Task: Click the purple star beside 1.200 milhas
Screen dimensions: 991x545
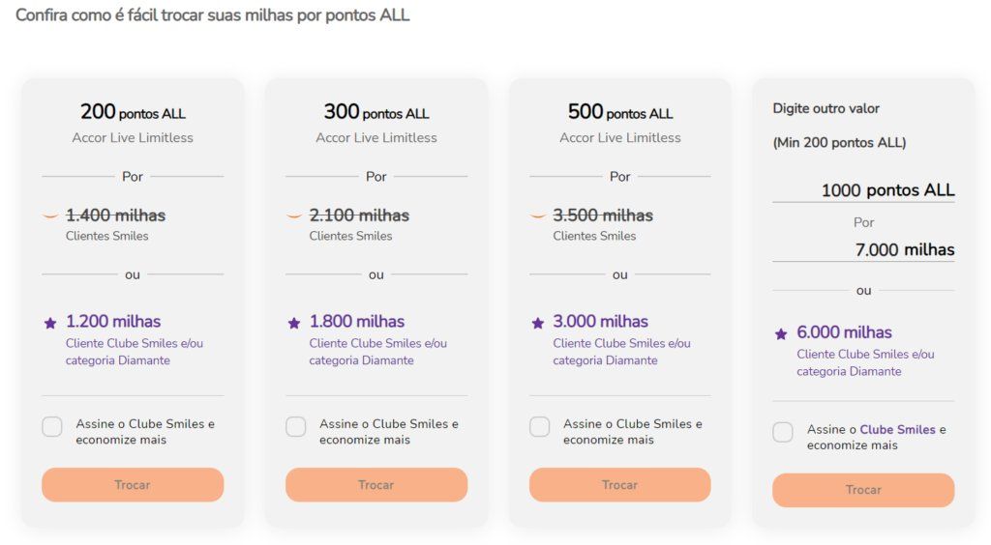Action: point(50,323)
